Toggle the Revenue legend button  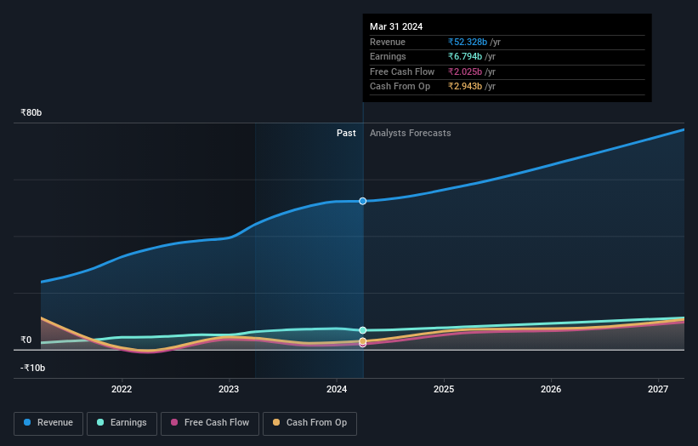tap(48, 423)
